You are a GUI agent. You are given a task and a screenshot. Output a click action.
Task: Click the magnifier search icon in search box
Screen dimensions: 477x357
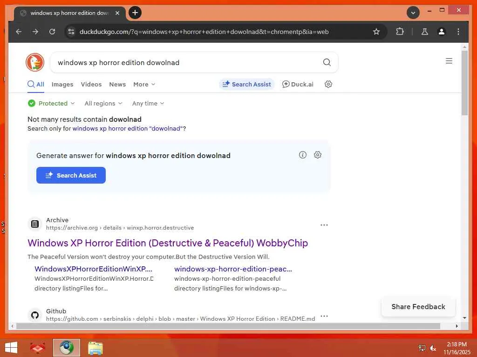tap(327, 62)
